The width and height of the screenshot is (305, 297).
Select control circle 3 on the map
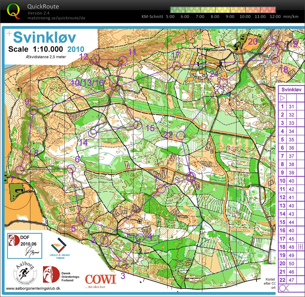coord(123,263)
